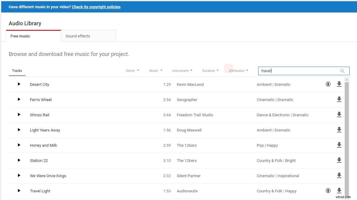Download the We Were Once Kings track
357x200 pixels.
[339, 176]
